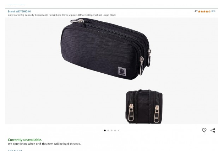
Task: View the zipper end-view case image
Action: point(144,106)
